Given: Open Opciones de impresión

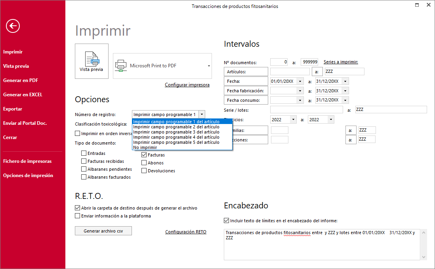Looking at the screenshot, I should (28, 176).
